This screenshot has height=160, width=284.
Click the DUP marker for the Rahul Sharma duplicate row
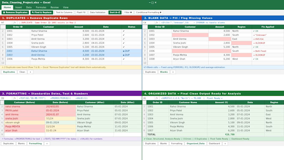(126, 51)
